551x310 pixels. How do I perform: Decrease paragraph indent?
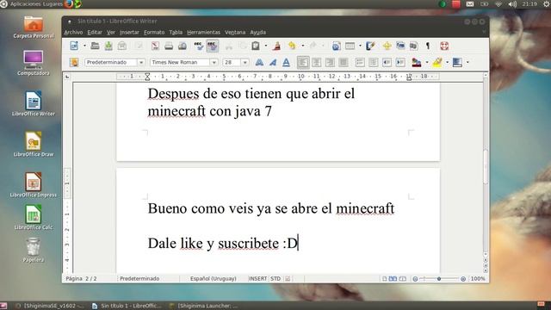click(387, 62)
